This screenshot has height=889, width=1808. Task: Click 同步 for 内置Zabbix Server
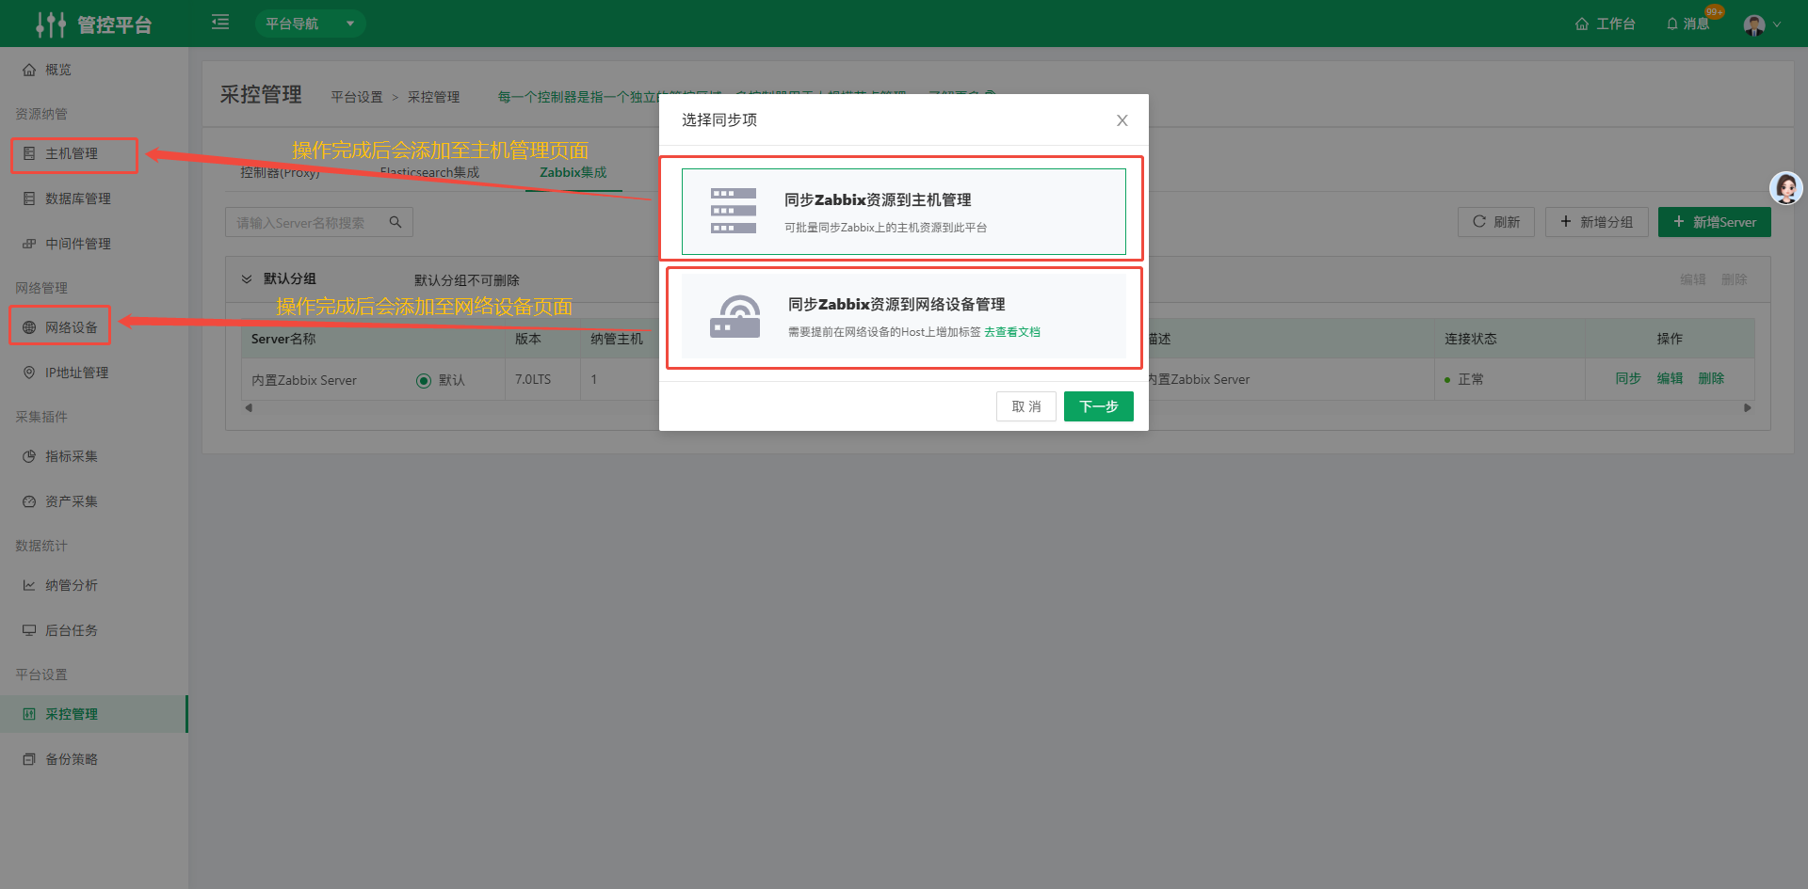click(x=1628, y=378)
